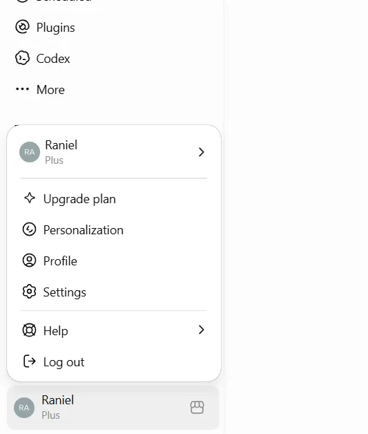Expand the chevron next to Raniel account
The width and height of the screenshot is (368, 434).
[x=202, y=152]
